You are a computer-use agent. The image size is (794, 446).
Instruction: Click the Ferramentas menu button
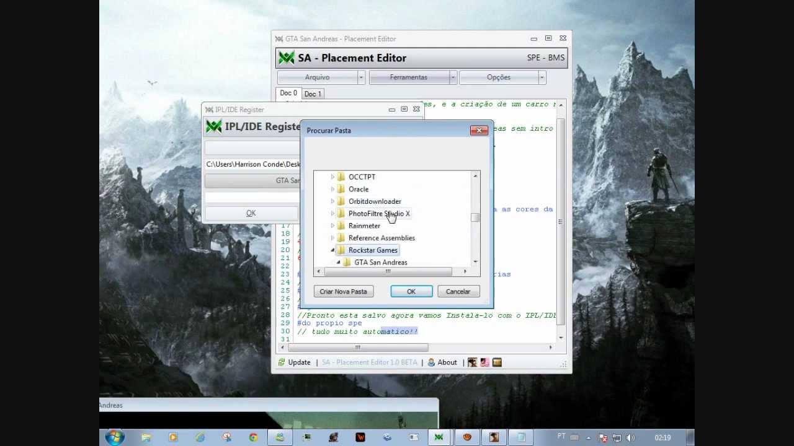(409, 77)
